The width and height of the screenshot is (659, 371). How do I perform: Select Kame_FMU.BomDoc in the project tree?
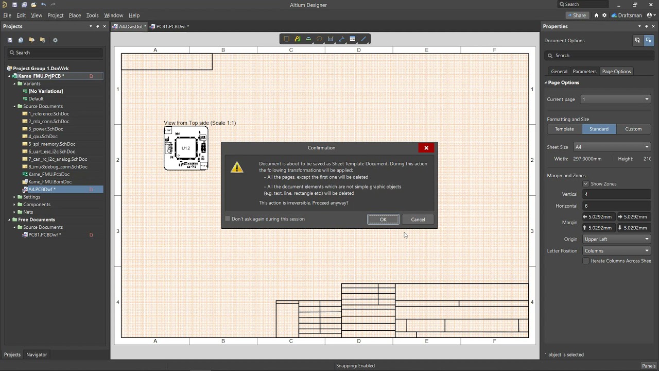point(50,182)
